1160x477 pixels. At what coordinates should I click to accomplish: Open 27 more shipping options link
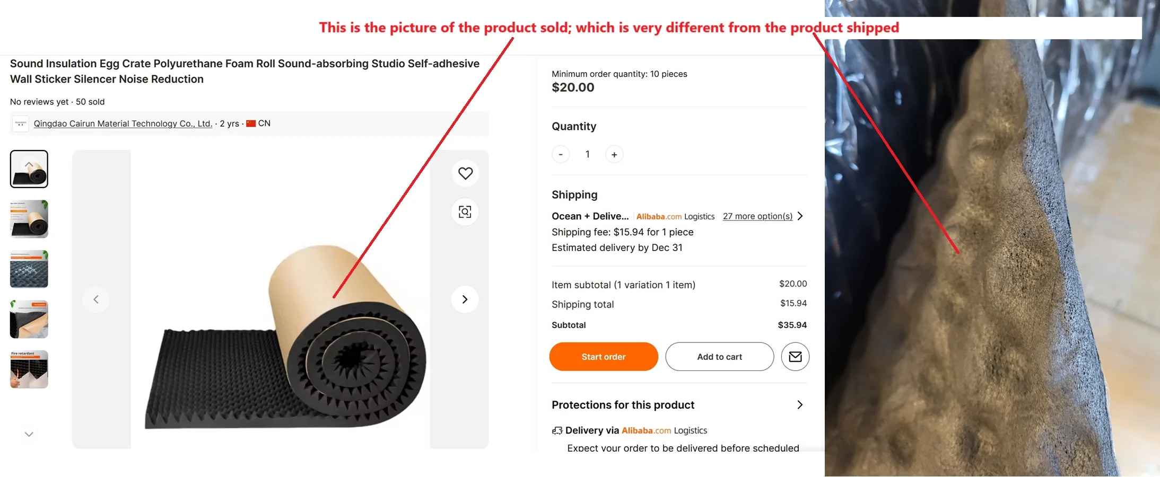coord(757,216)
